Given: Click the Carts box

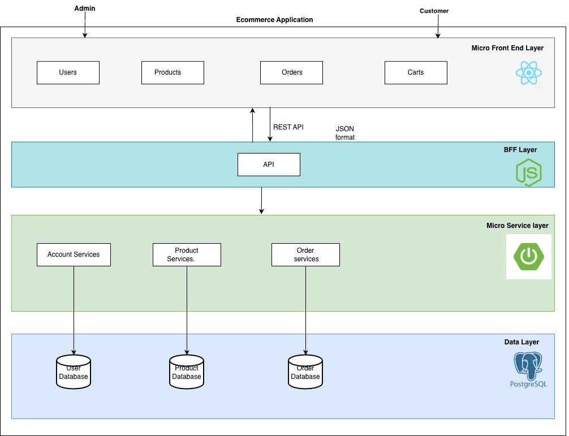Looking at the screenshot, I should (416, 72).
